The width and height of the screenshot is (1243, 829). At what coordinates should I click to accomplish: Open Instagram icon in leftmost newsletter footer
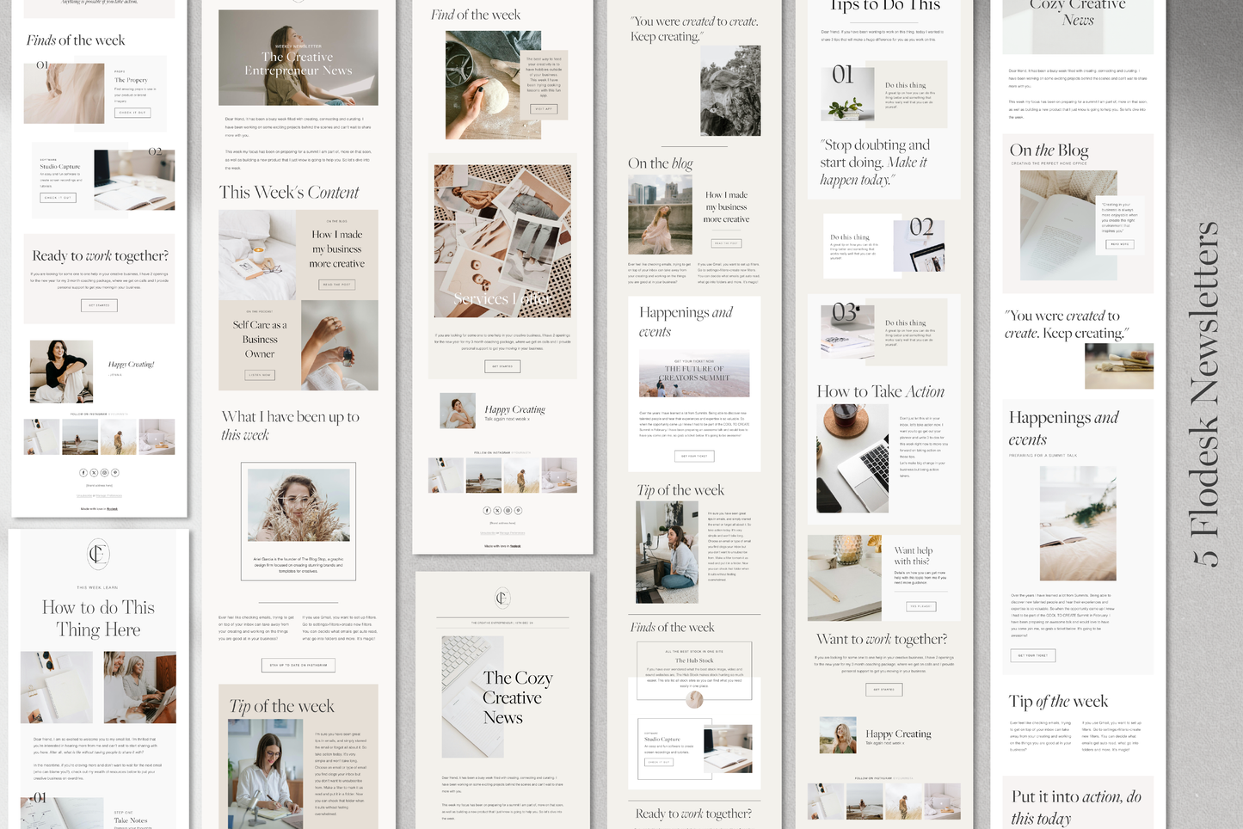(x=104, y=472)
